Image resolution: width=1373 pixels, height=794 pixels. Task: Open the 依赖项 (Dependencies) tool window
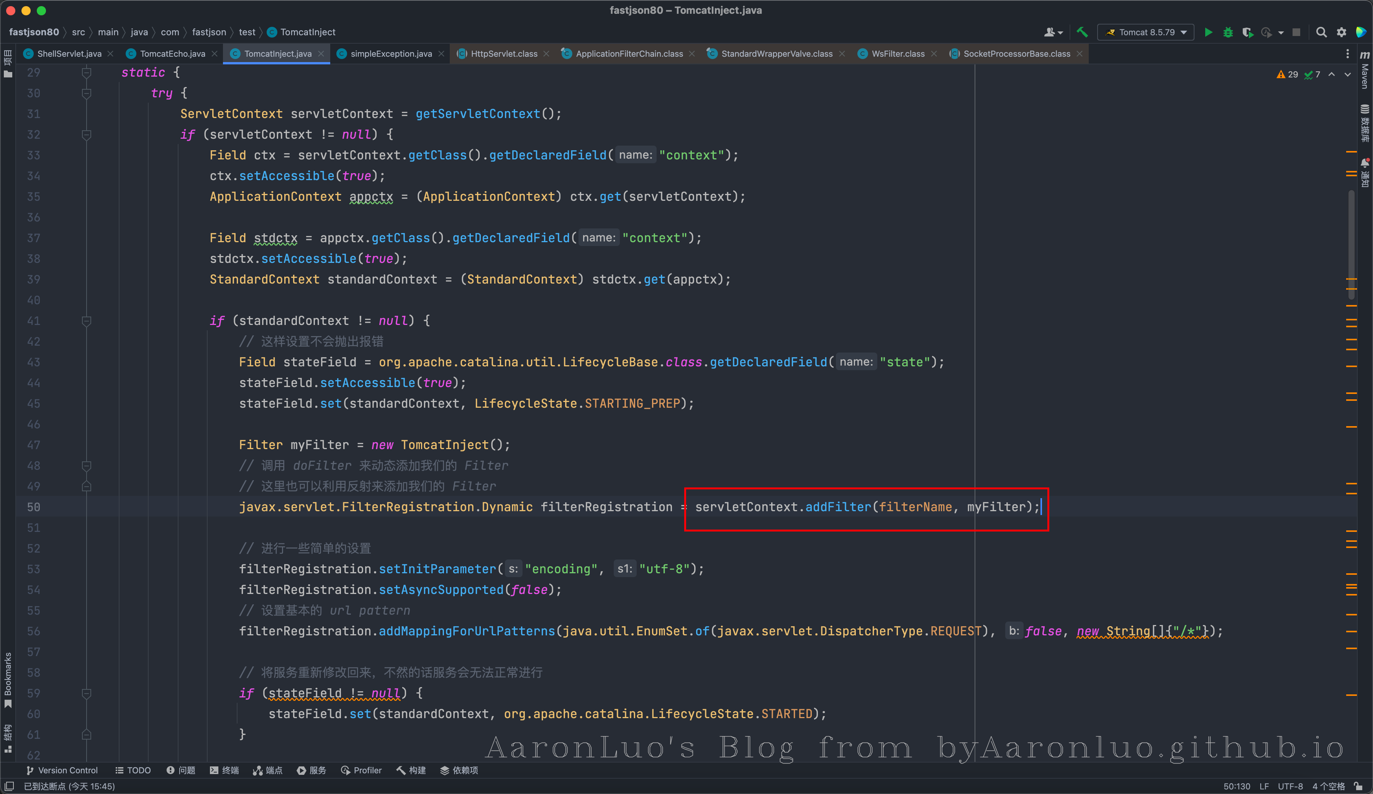459,770
